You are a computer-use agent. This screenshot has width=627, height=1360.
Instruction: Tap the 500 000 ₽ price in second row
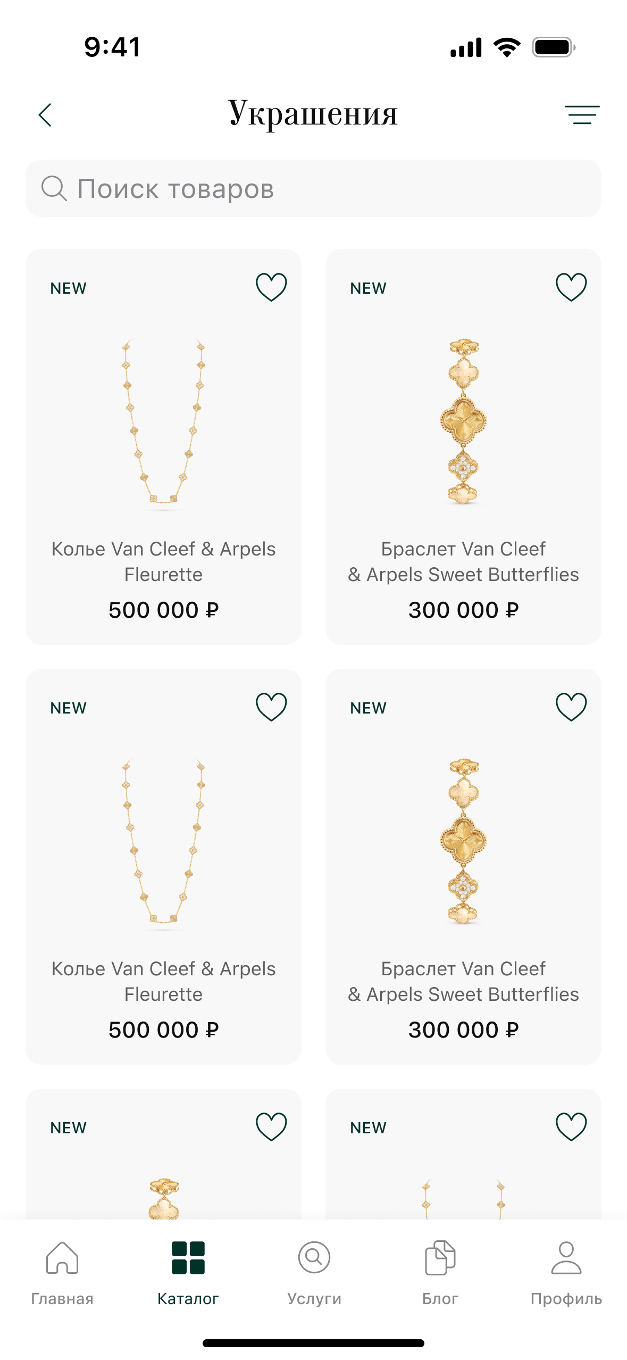click(x=163, y=1030)
